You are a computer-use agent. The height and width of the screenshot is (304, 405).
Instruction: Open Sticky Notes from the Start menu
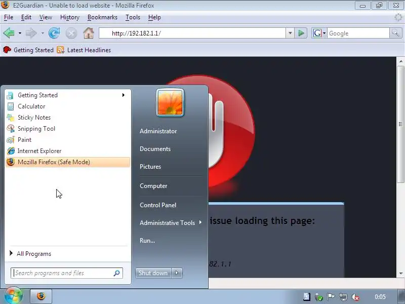click(x=68, y=118)
